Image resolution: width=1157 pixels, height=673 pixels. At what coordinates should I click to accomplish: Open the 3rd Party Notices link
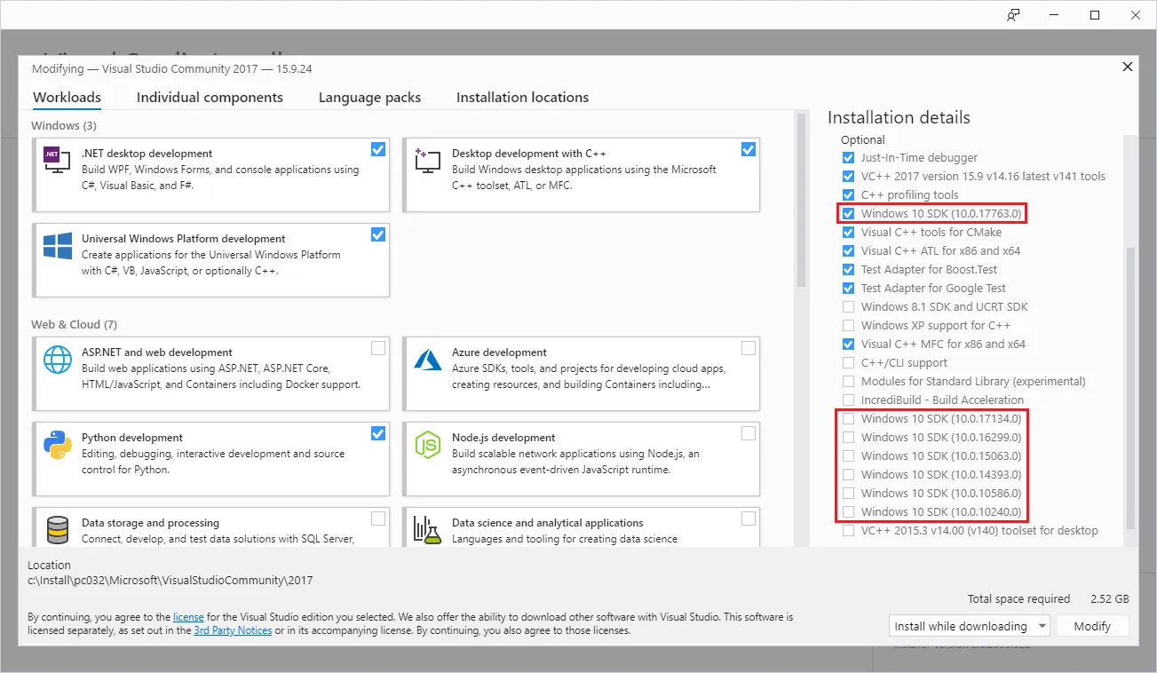pos(233,631)
